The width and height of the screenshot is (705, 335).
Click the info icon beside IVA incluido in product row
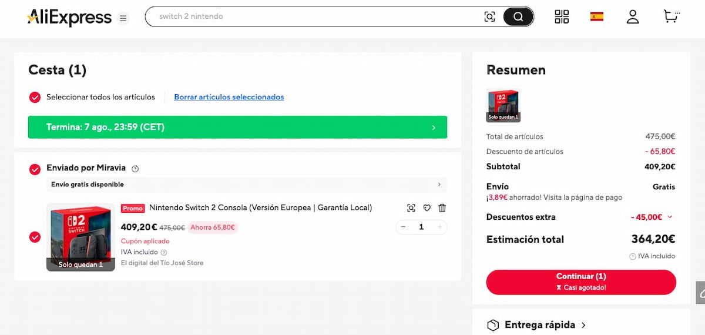coord(164,252)
